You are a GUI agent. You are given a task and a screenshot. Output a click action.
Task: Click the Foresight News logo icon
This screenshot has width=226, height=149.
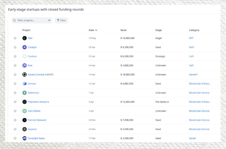pos(25,138)
